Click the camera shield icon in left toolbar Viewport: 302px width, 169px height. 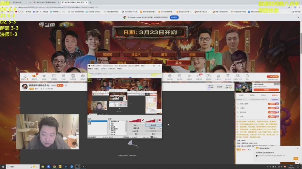[83, 76]
